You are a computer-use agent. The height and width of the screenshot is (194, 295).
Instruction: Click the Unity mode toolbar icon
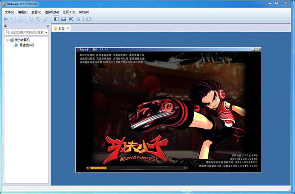[x=78, y=19]
